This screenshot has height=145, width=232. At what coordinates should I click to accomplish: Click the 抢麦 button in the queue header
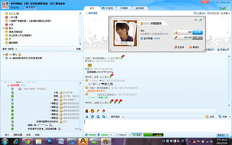coord(78,49)
